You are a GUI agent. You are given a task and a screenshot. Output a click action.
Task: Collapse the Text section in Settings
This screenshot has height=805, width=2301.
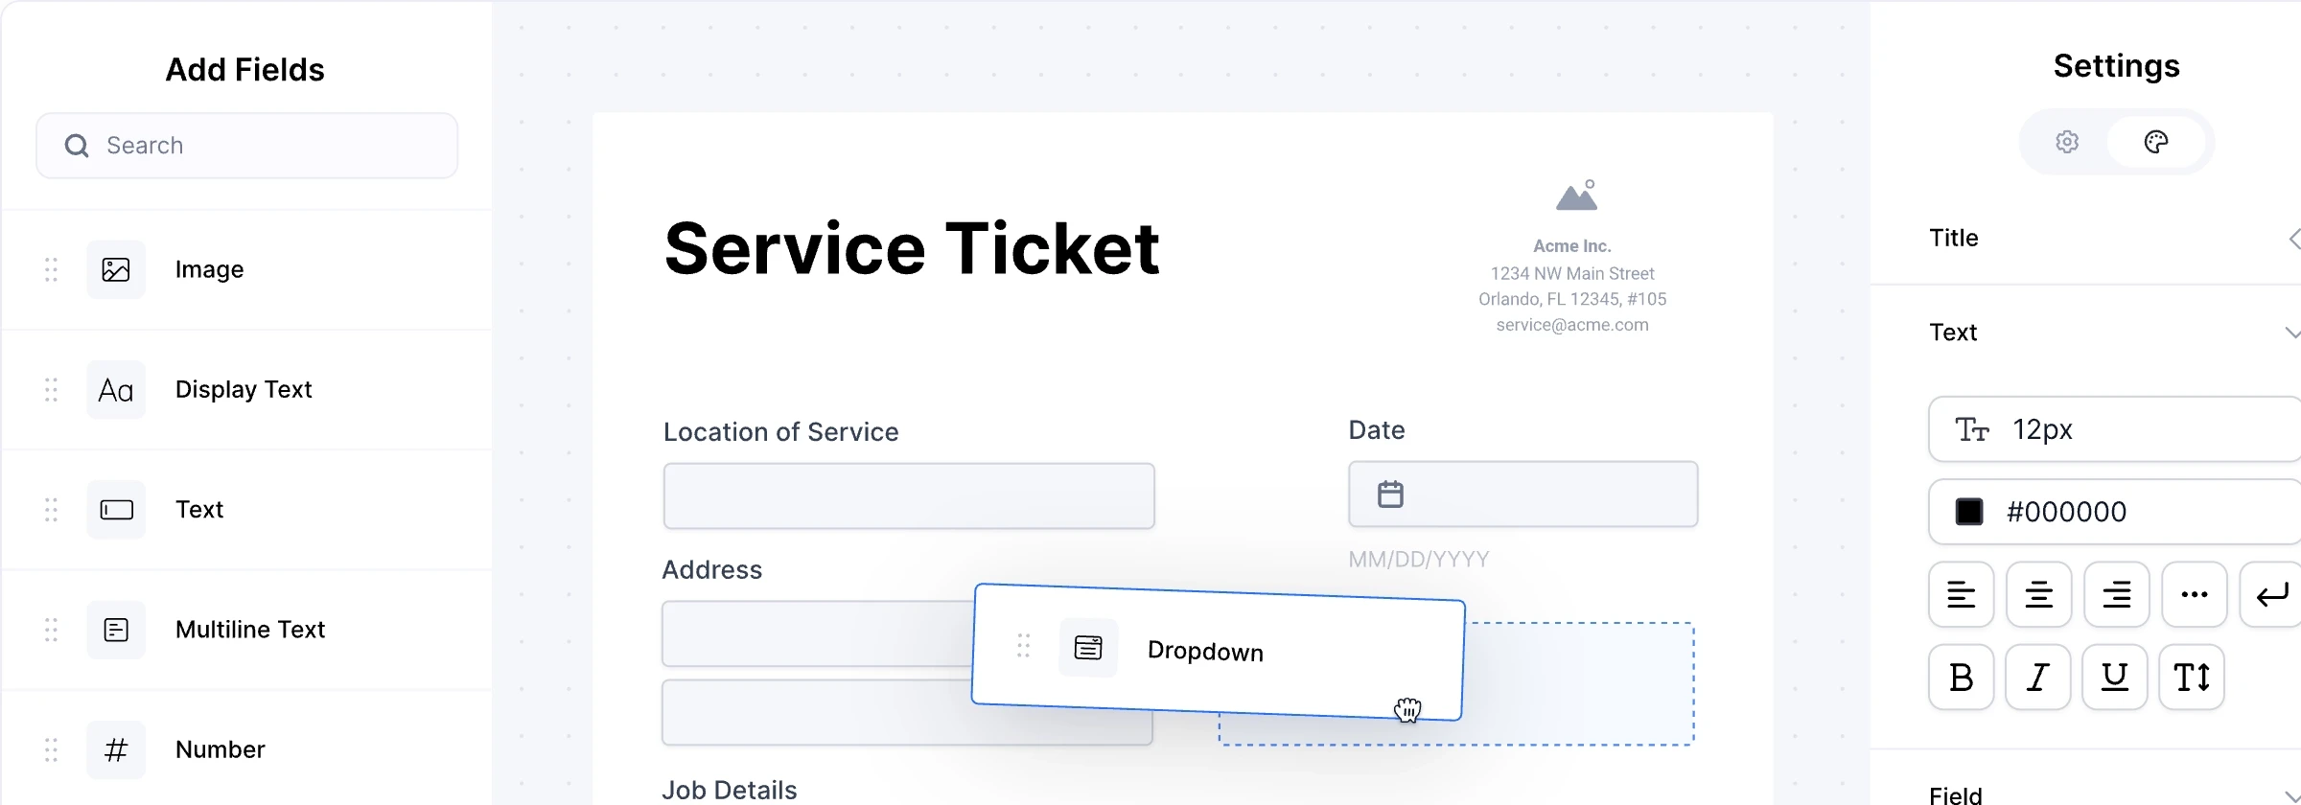2293,333
